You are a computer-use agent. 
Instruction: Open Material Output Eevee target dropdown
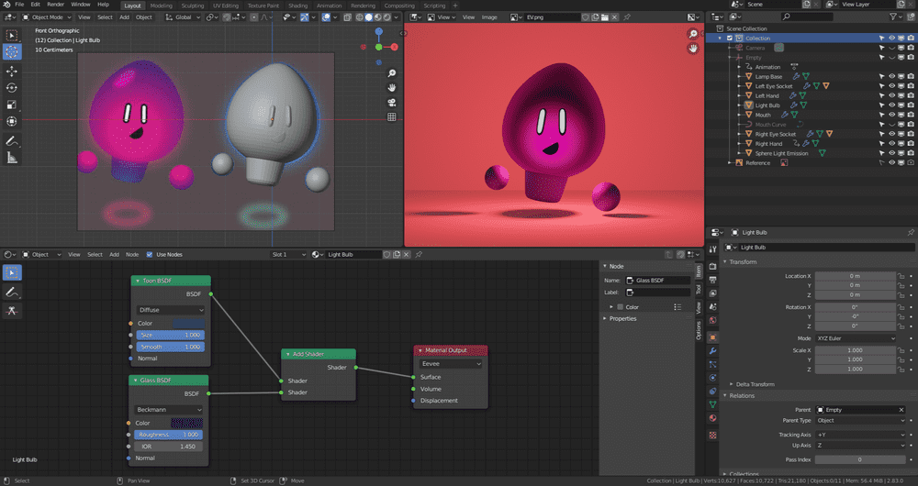pyautogui.click(x=451, y=364)
